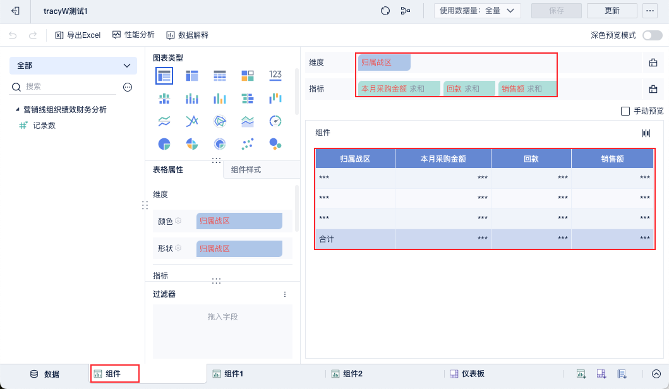Open the 过滤器 vertical dots menu
The width and height of the screenshot is (669, 389).
[285, 294]
